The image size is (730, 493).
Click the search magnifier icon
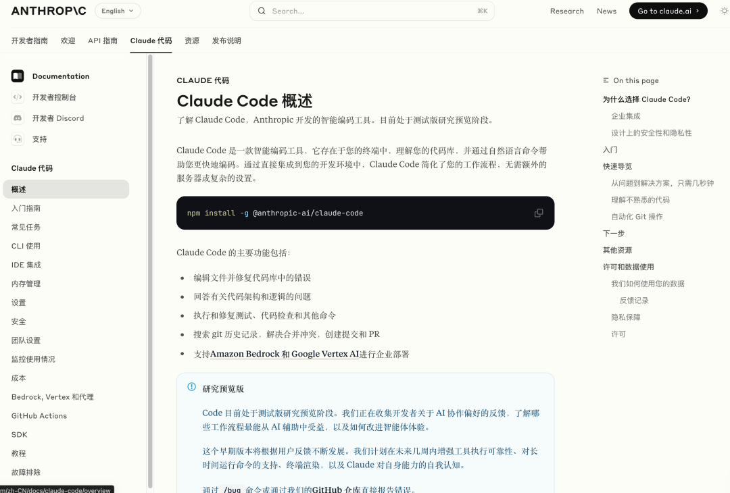[262, 11]
